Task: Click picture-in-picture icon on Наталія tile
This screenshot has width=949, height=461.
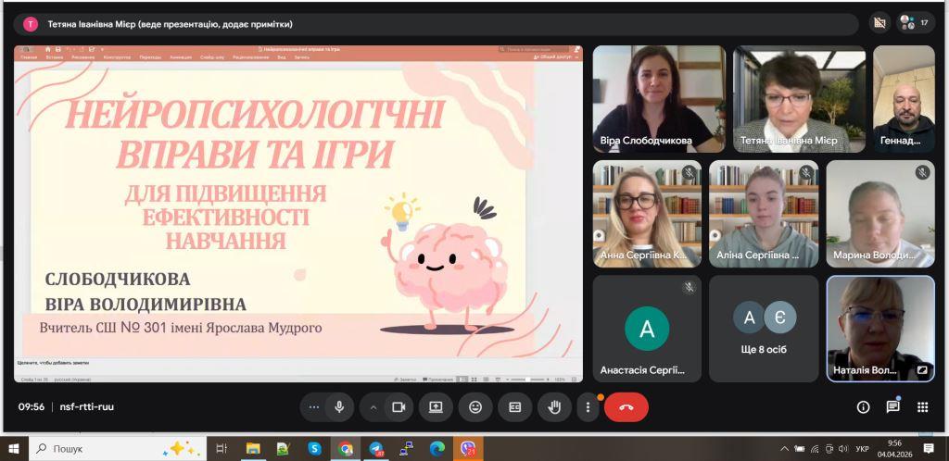Action: 922,370
